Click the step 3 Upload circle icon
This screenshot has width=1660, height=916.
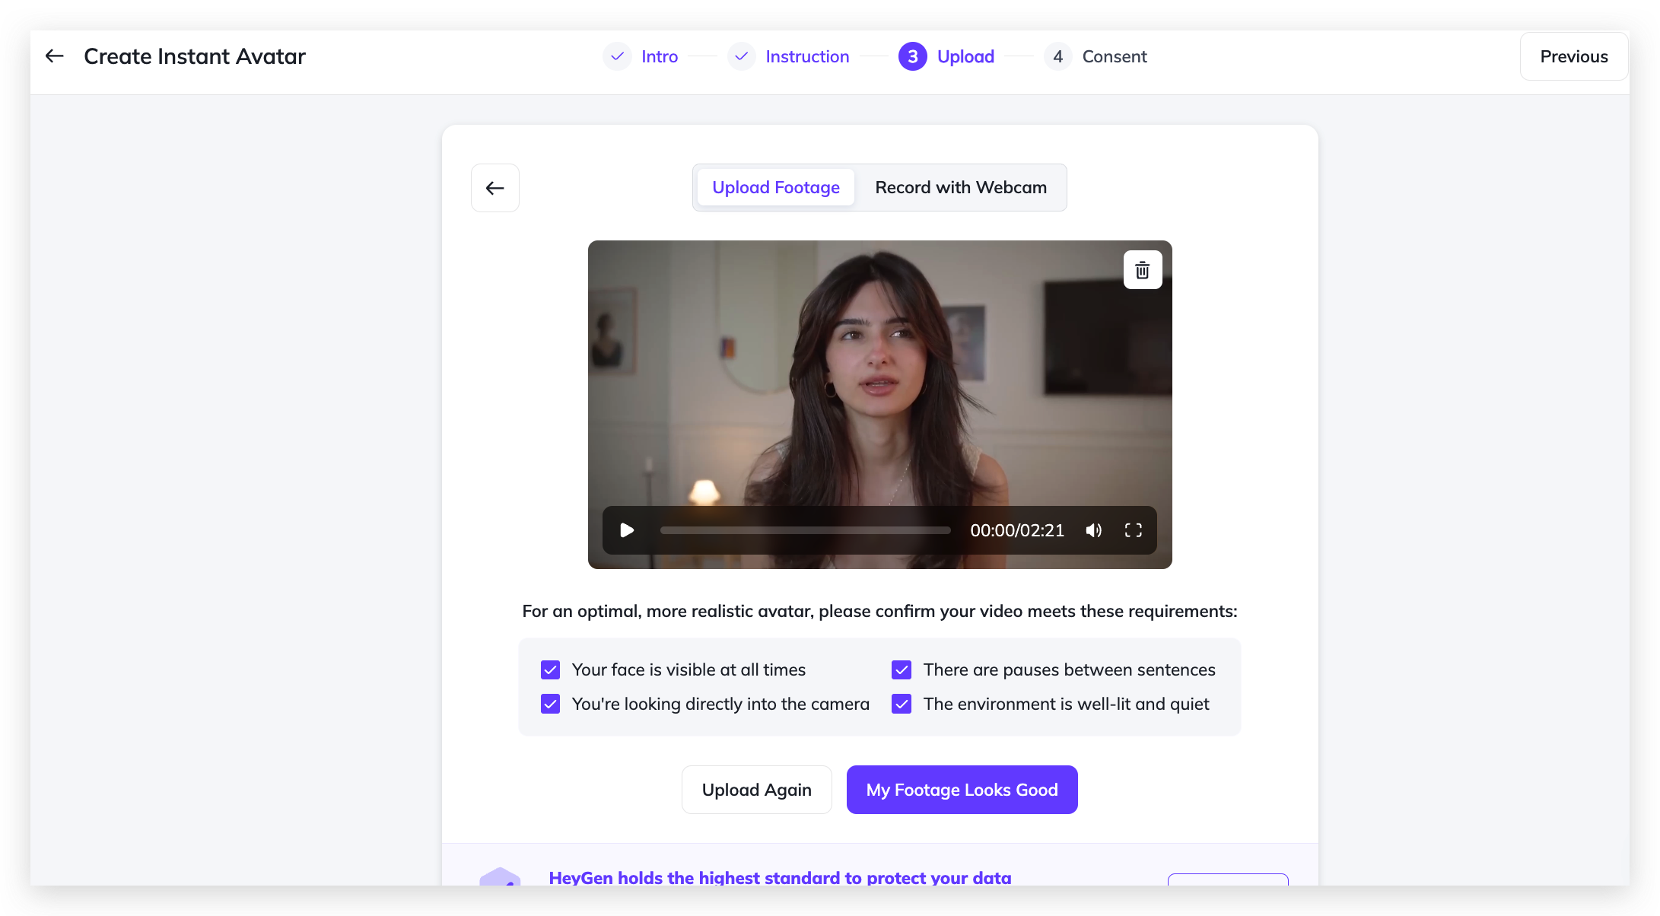(912, 56)
